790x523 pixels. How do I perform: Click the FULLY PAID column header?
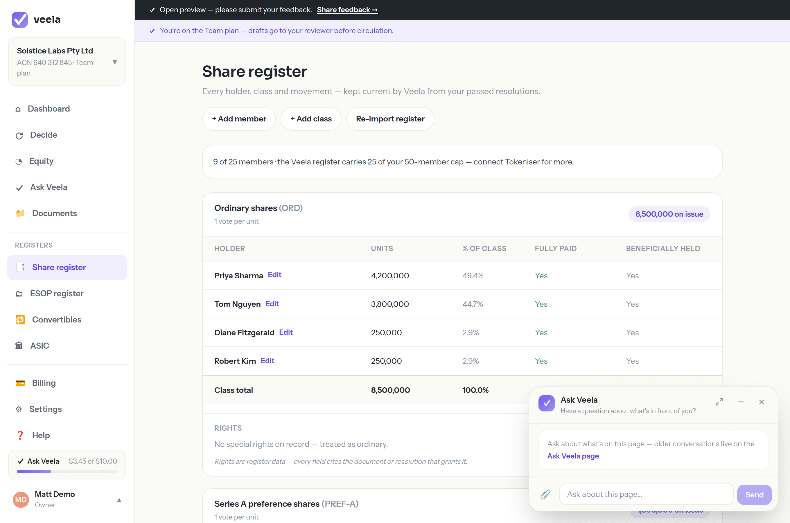point(556,248)
